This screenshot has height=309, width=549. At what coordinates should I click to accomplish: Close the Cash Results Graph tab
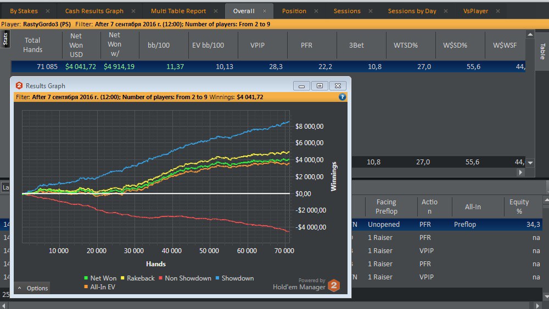pos(134,11)
